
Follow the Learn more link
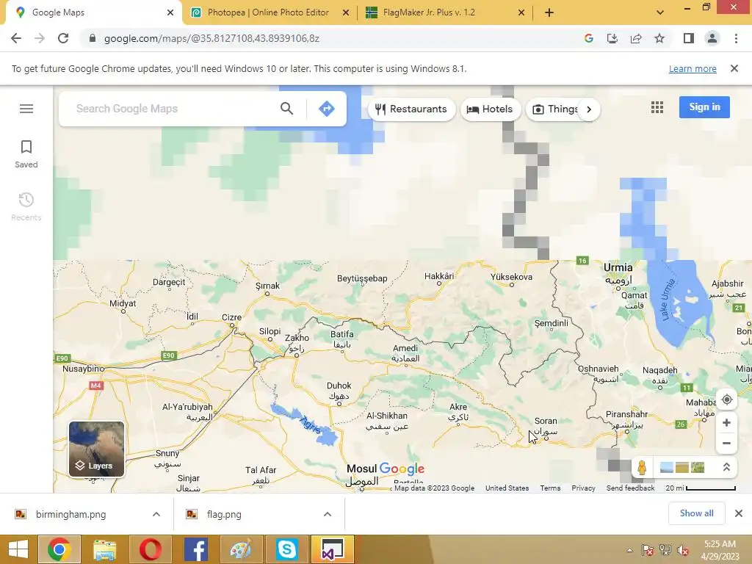[x=693, y=69]
